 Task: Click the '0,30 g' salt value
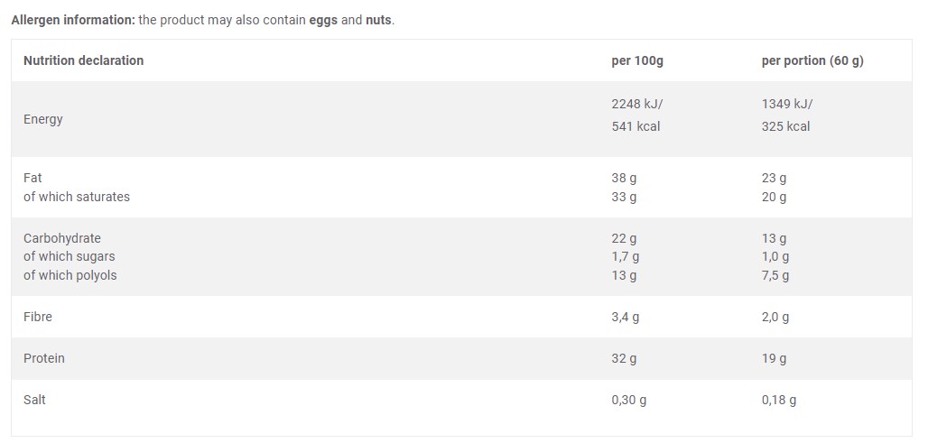click(x=628, y=400)
